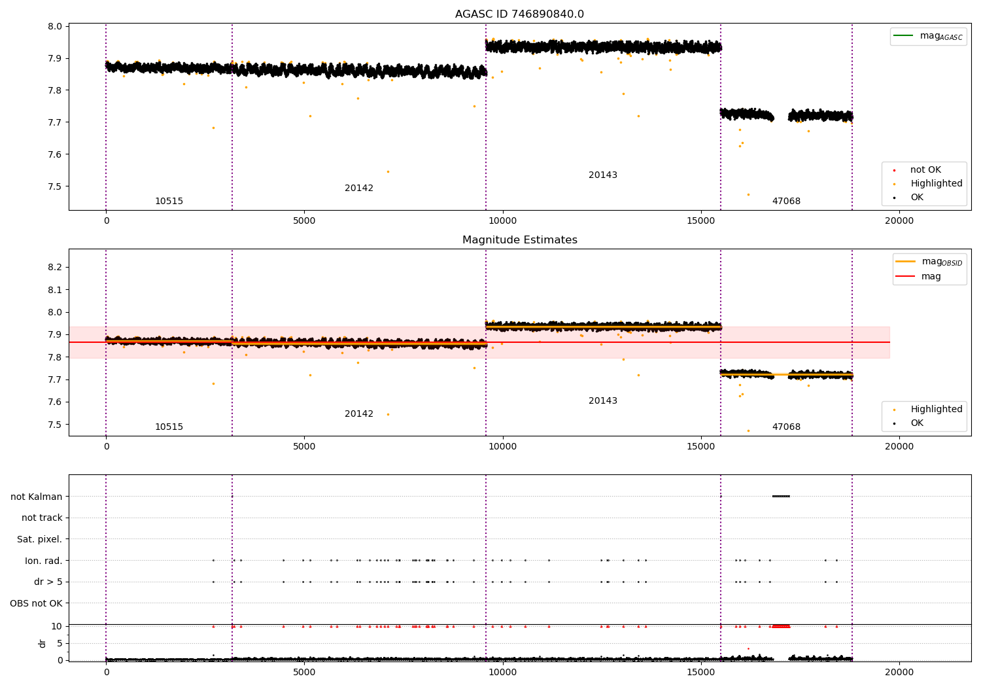Screen dimensions: 981x687
Task: Click "Highlighted" legend entry in Magnitude Estimates plot
Action: coord(928,409)
